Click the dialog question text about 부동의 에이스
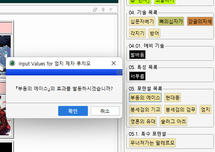Screen dimensions: 215x152 (64, 89)
